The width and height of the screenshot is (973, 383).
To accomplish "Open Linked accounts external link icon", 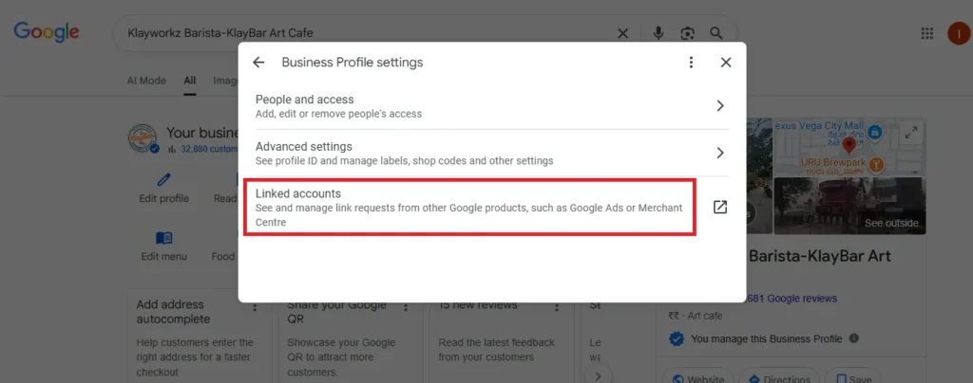I will coord(720,208).
